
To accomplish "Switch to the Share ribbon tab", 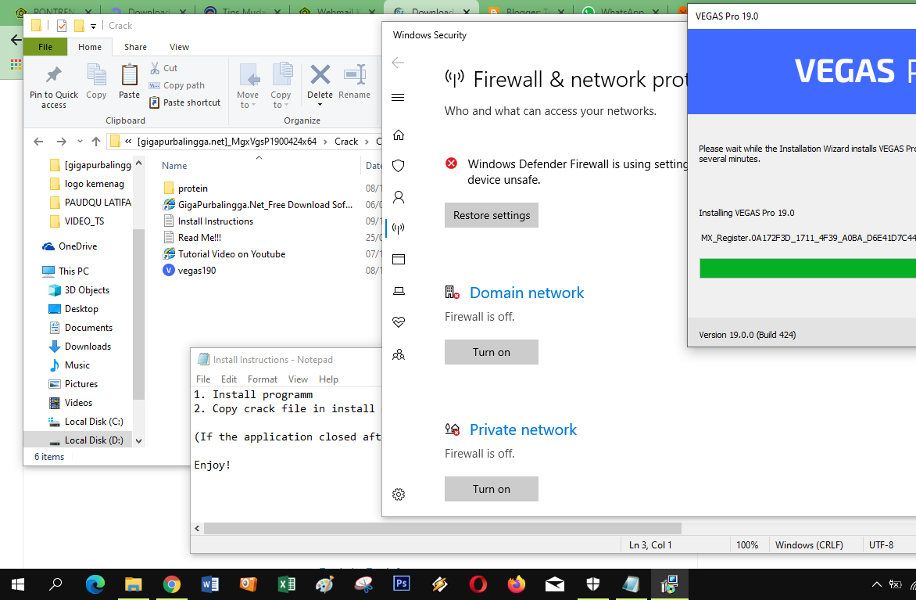I will tap(135, 47).
